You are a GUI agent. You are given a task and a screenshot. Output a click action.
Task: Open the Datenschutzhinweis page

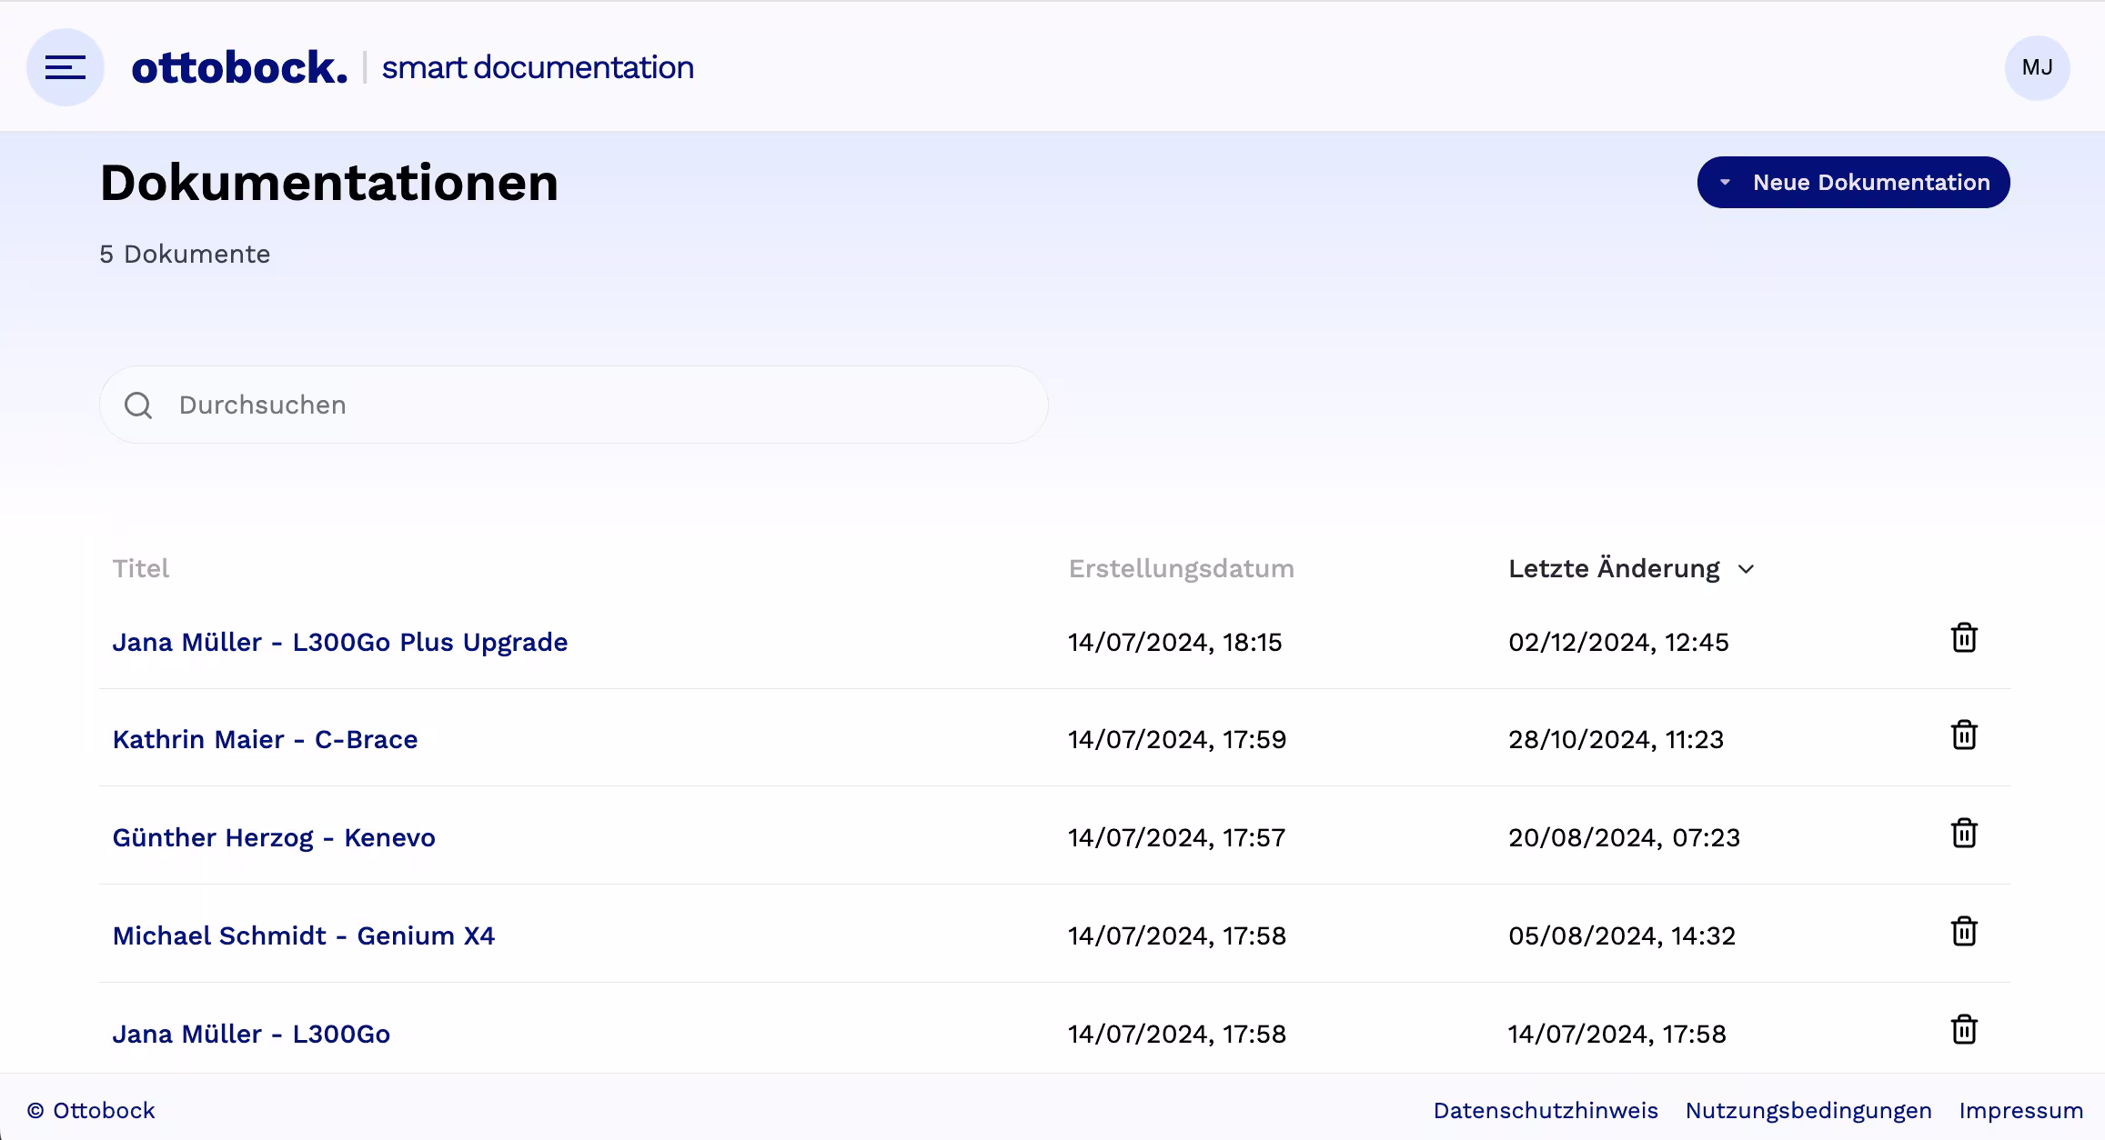click(x=1545, y=1110)
